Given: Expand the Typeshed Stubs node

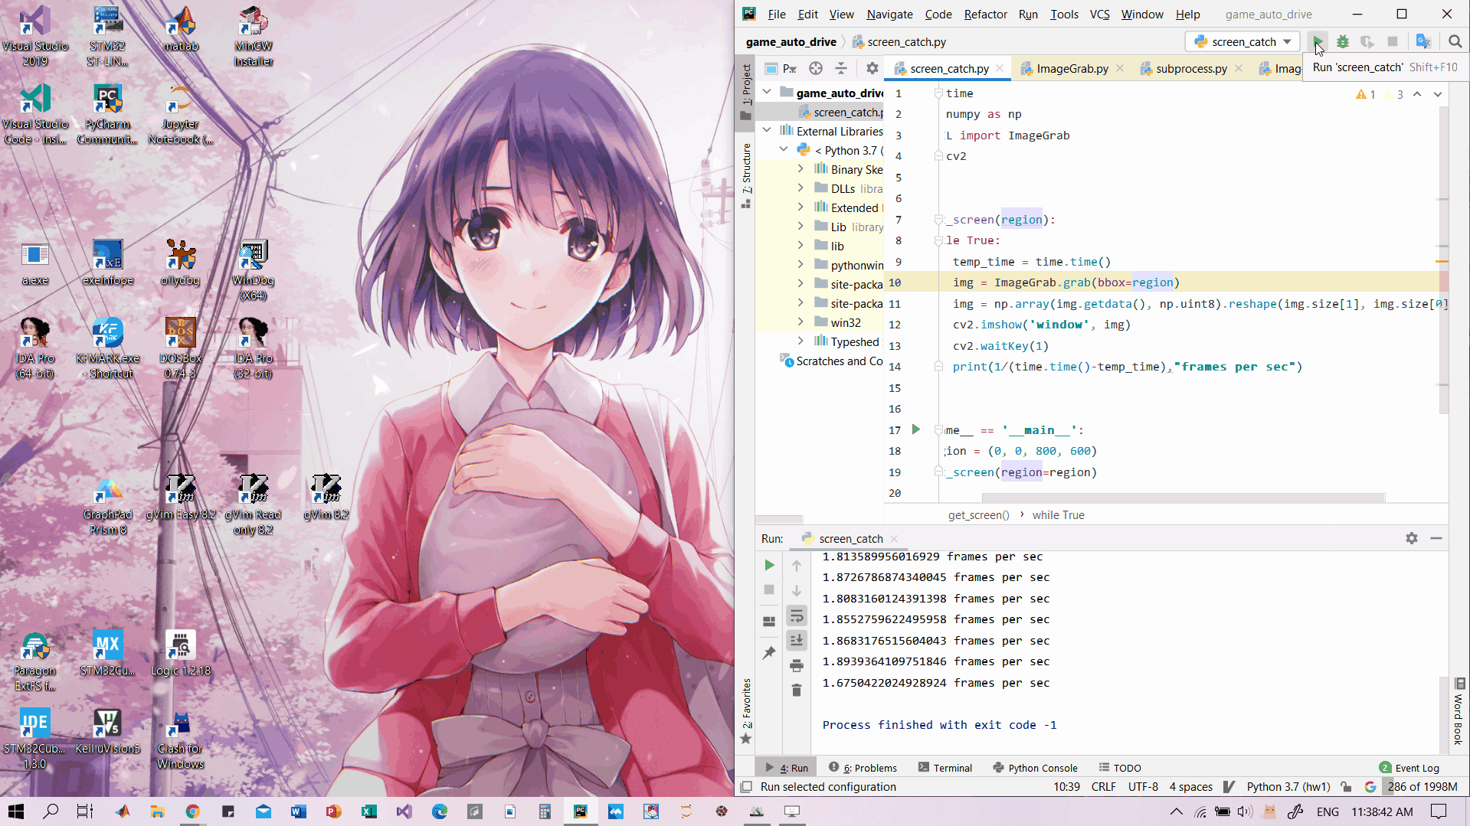Looking at the screenshot, I should [x=800, y=341].
